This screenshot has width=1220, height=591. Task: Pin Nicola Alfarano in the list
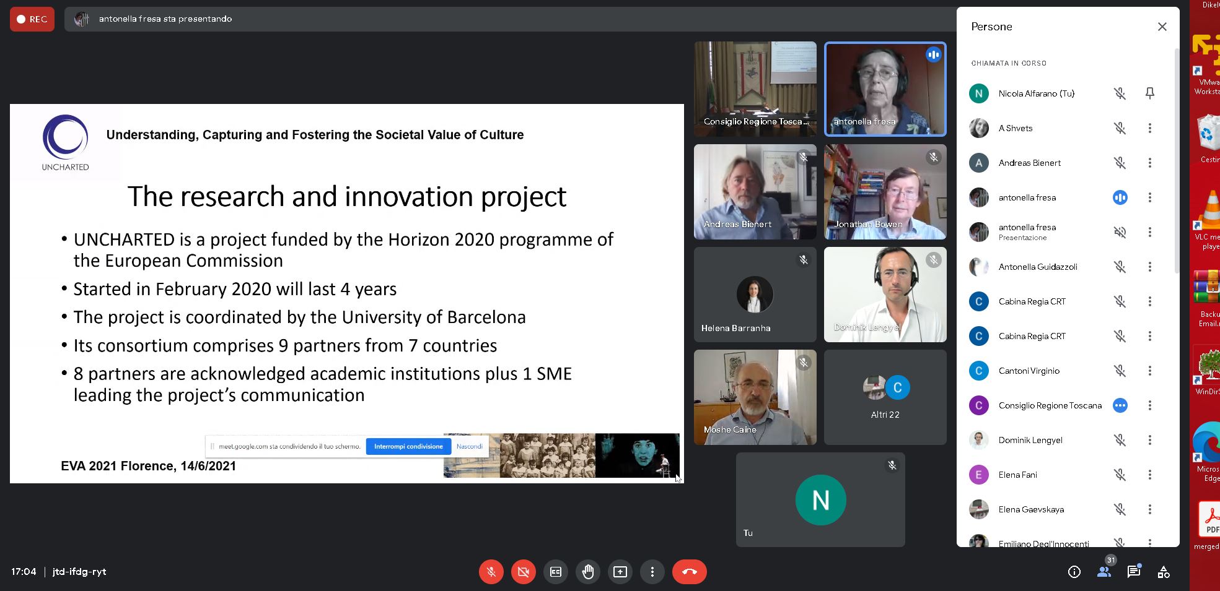1150,93
